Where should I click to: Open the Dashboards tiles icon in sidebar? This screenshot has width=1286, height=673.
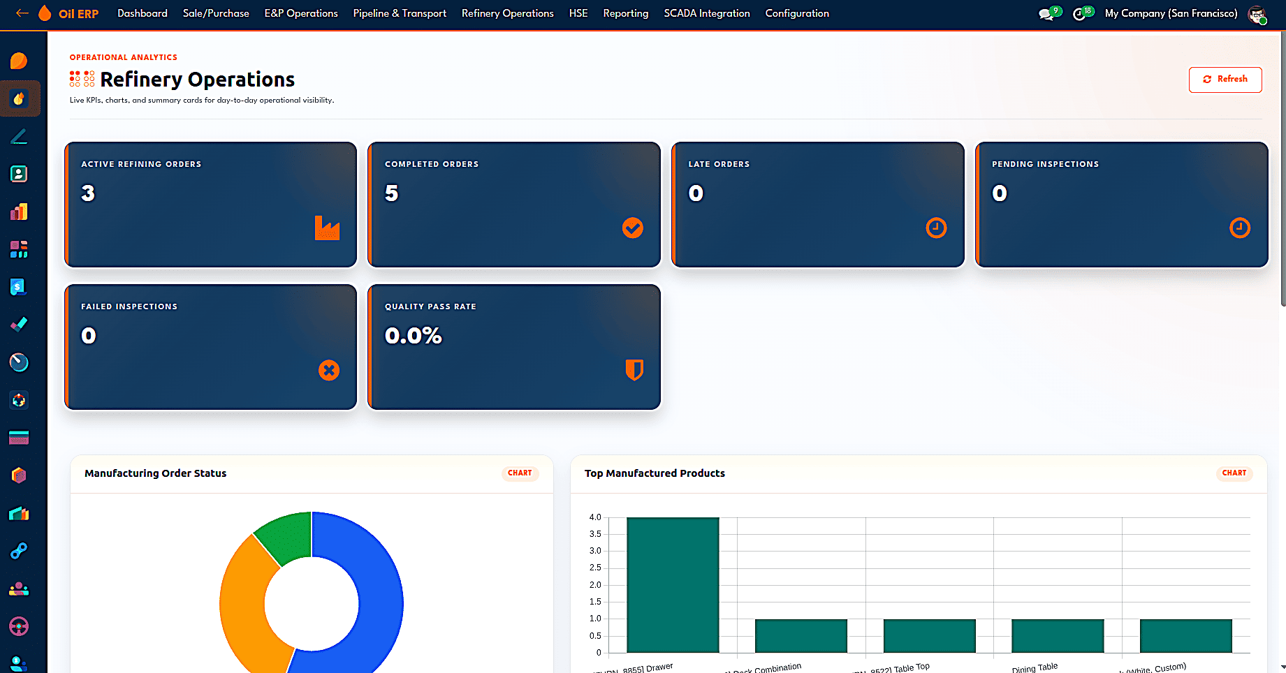[x=19, y=249]
